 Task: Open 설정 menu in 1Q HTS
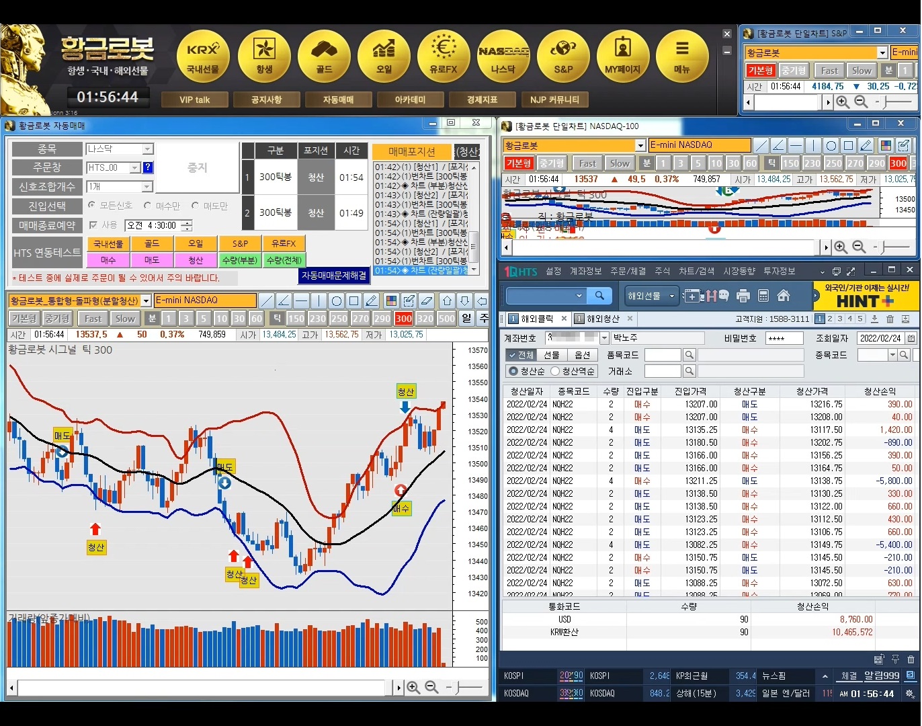[x=553, y=271]
